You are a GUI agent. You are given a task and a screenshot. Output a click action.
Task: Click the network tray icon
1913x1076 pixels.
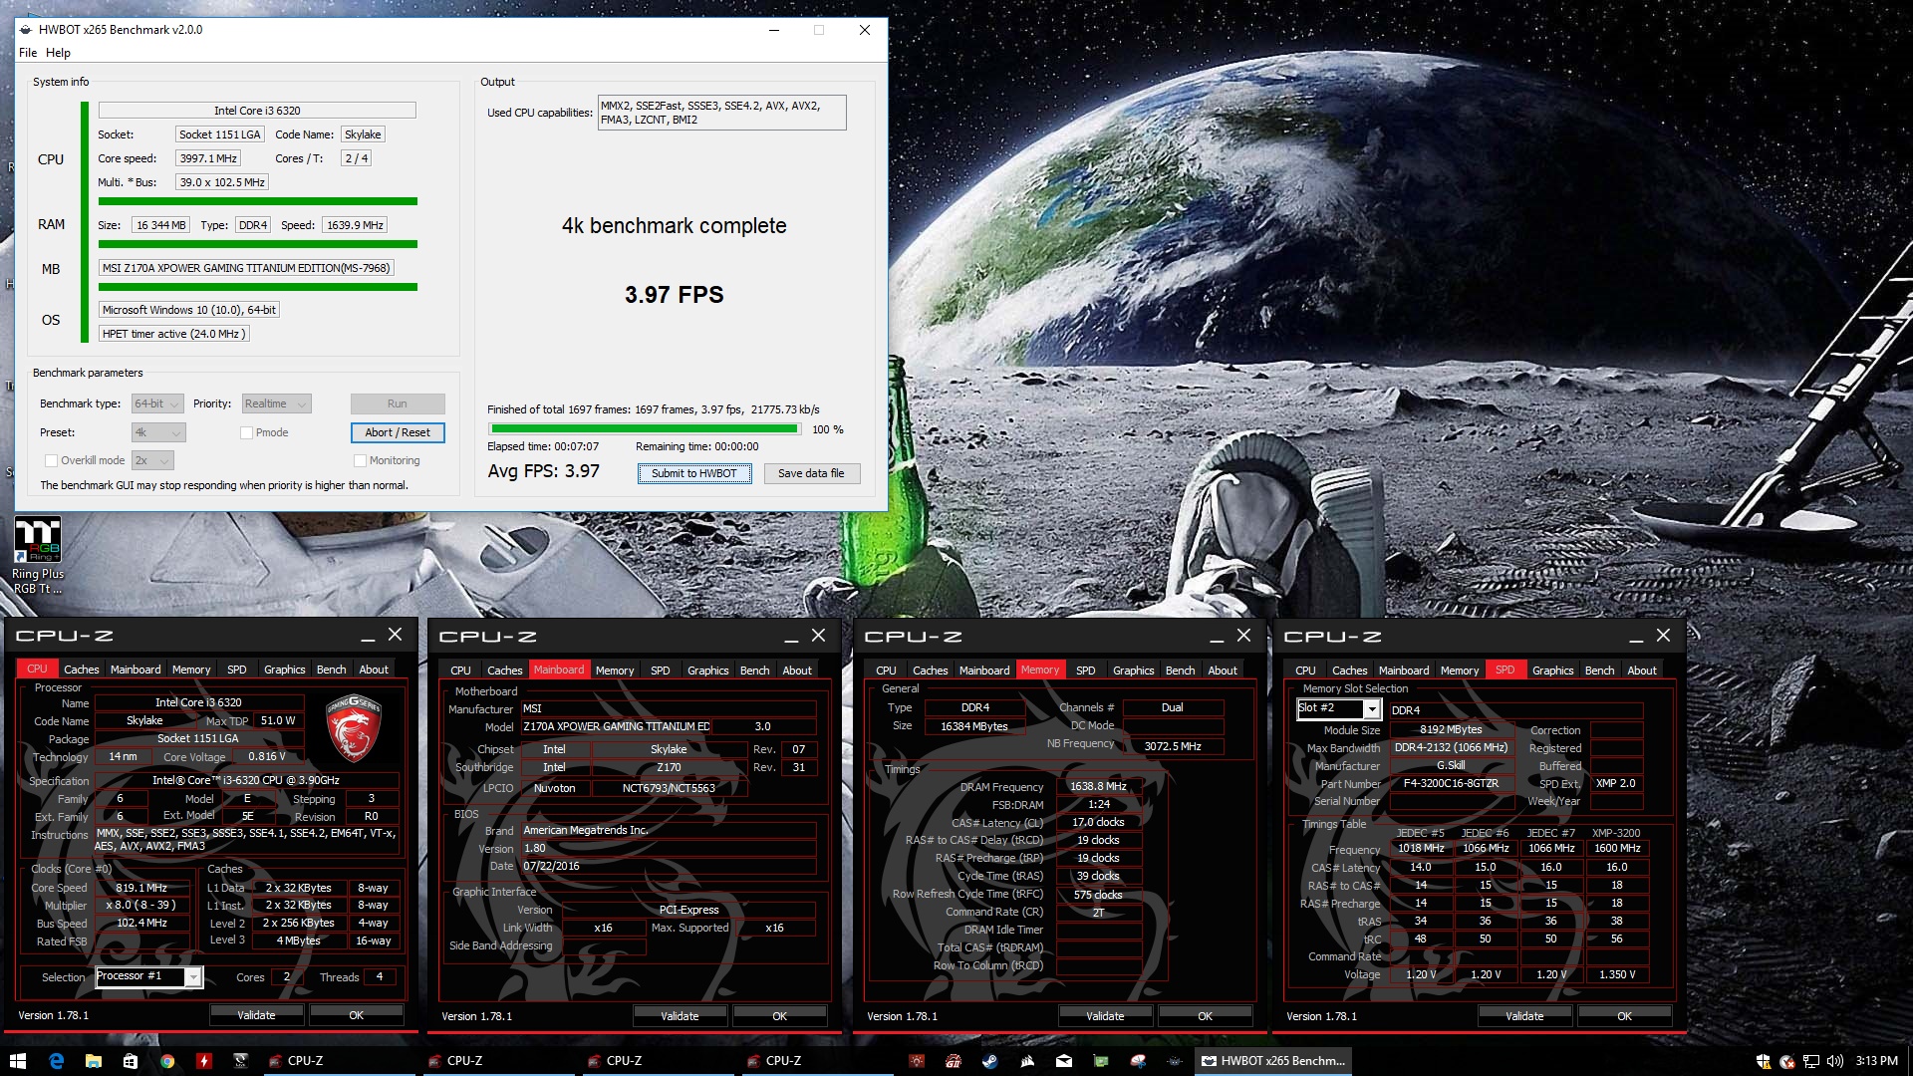point(1811,1061)
